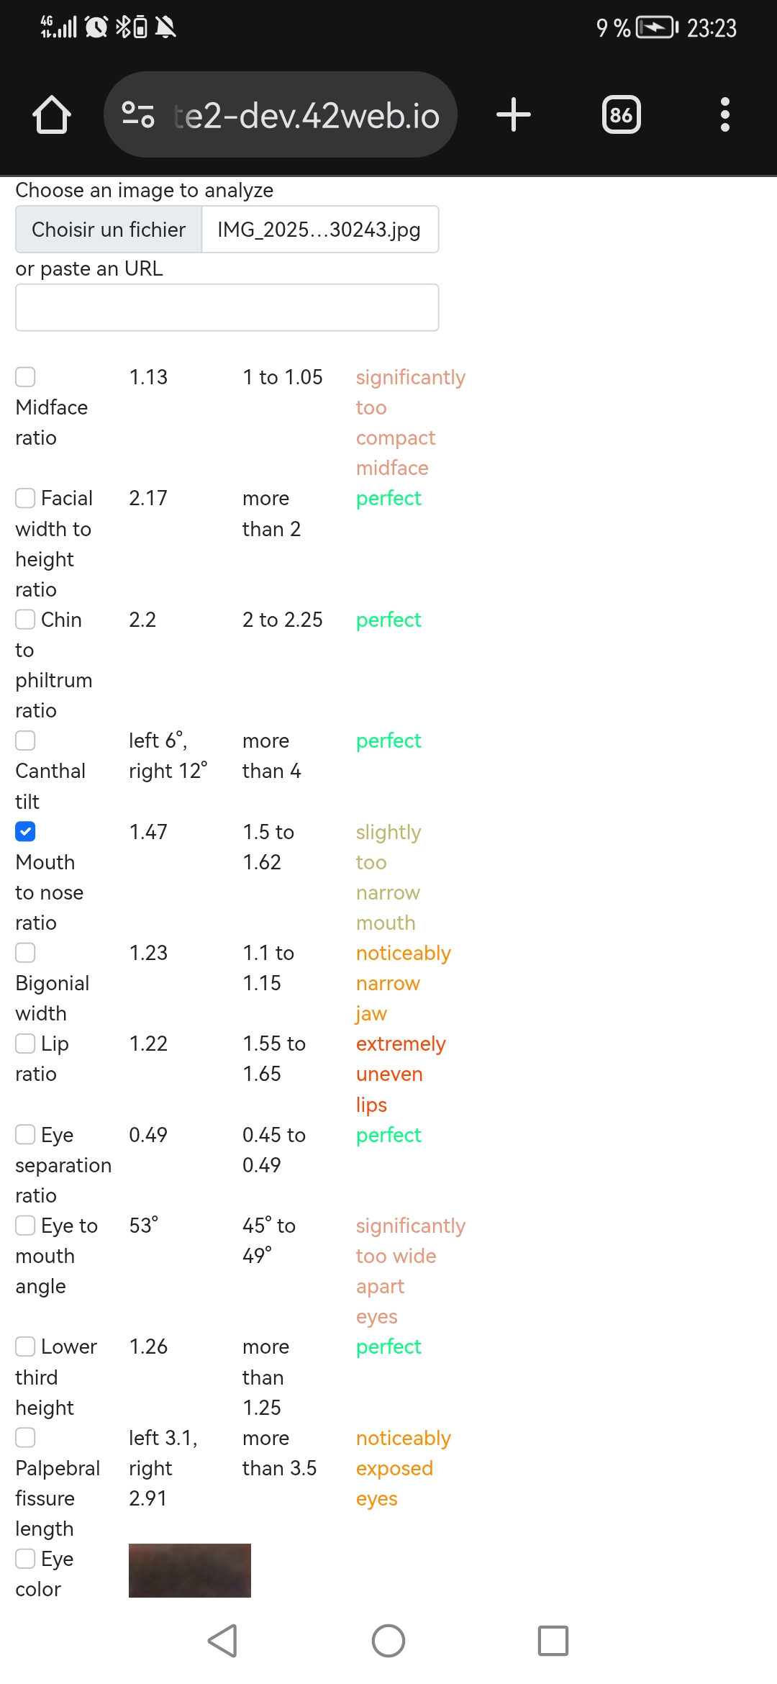
Task: Select the Bigonial width checkbox
Action: point(25,952)
